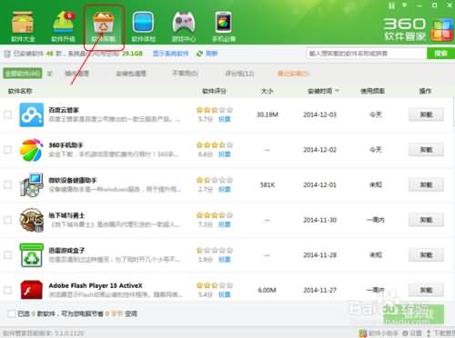This screenshot has width=455, height=338.
Task: Click 卸载 button for 微软设备健康助手
Action: 426,185
